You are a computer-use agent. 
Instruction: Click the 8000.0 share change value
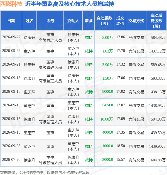107,91
